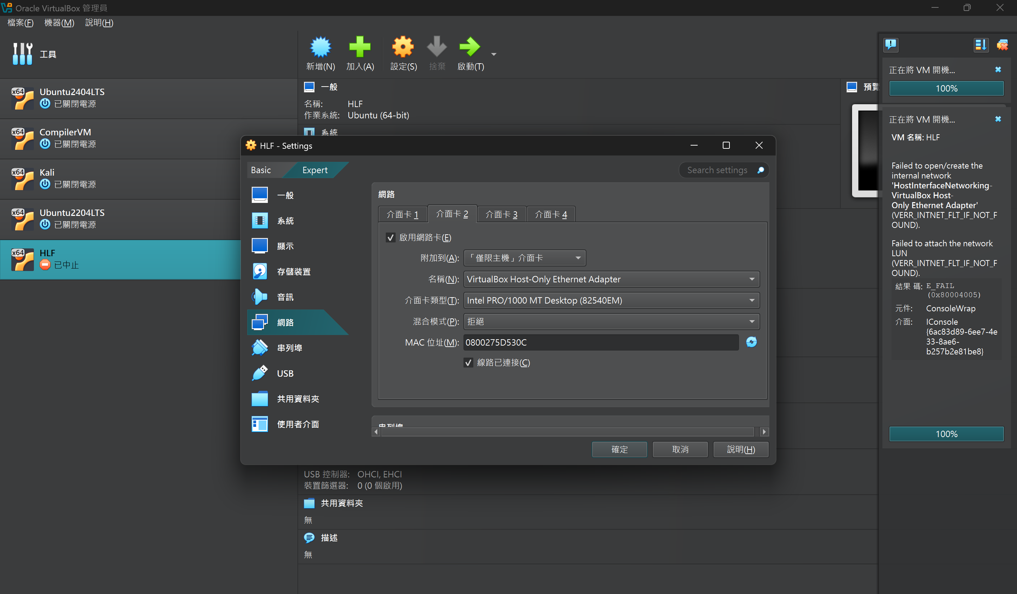Switch to the 介面卡 4 tab
Screen dimensions: 1017x594
click(x=551, y=214)
